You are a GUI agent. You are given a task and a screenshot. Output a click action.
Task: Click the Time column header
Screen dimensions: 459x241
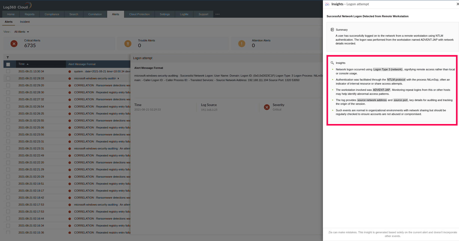click(x=21, y=64)
